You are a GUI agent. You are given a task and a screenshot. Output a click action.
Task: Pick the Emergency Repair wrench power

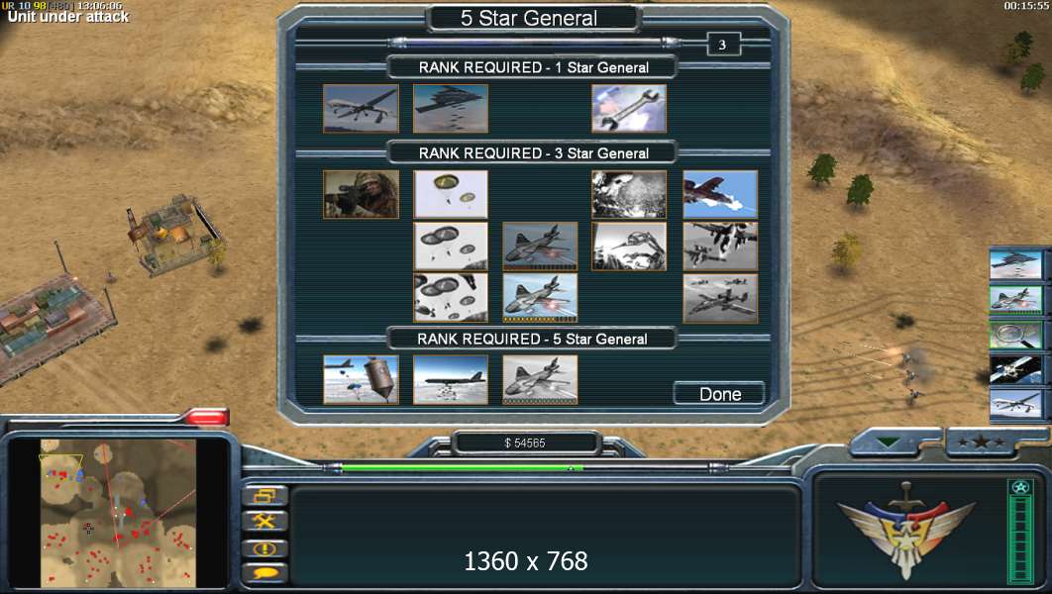tap(629, 109)
